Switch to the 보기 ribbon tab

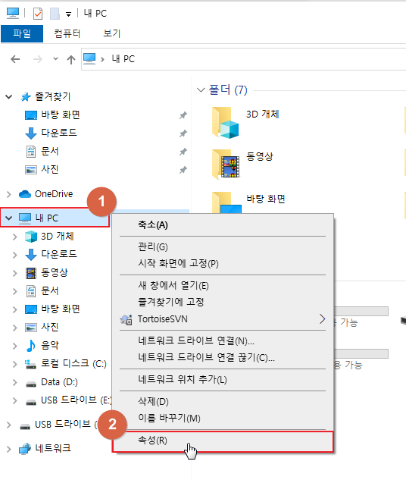[x=112, y=33]
